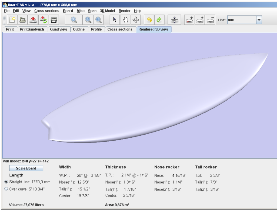Screen dimensions: 277x211
Task: Click the yellow Undo arrow
Action: click(149, 20)
